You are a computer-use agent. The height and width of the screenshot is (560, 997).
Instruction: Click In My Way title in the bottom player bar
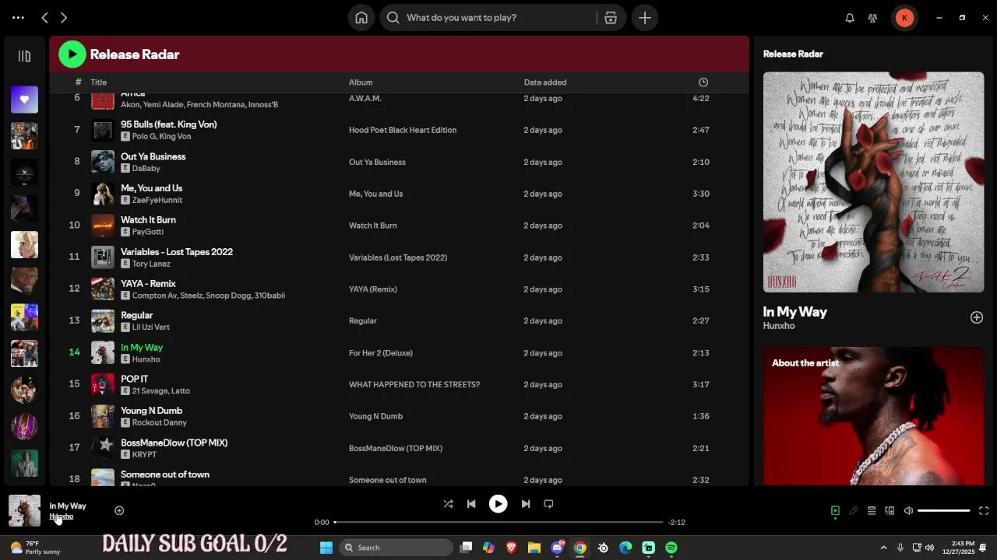(68, 506)
